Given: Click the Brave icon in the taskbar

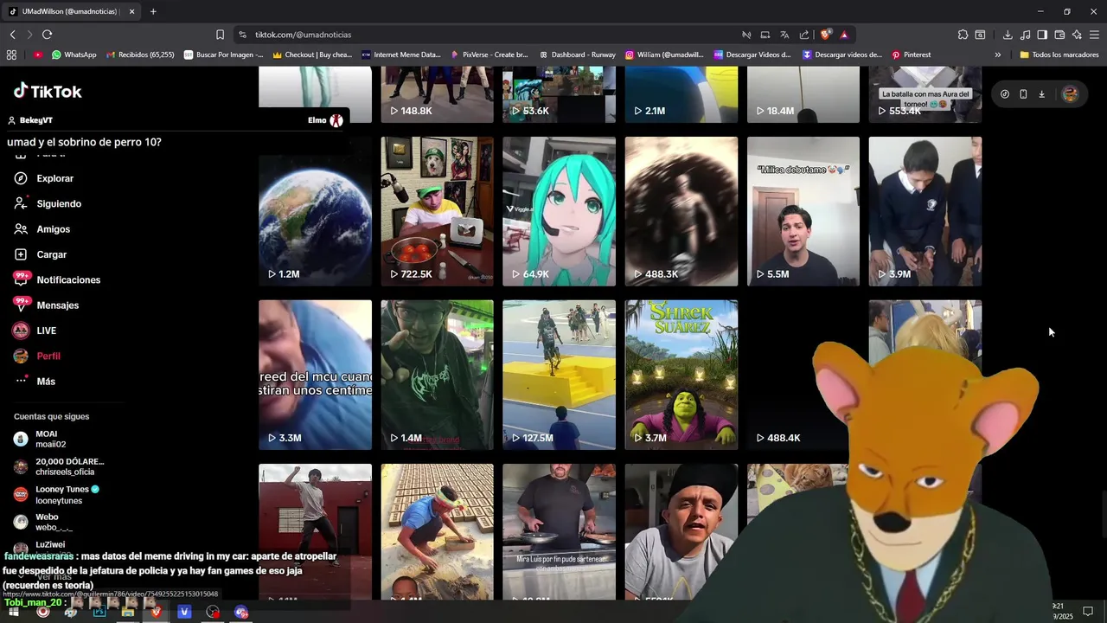Looking at the screenshot, I should tap(156, 612).
